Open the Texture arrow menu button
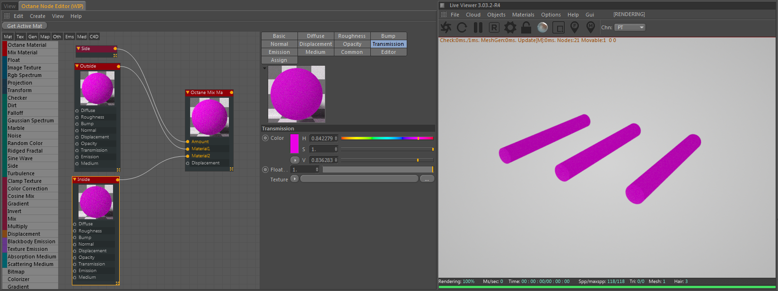This screenshot has height=291, width=778. tap(295, 179)
